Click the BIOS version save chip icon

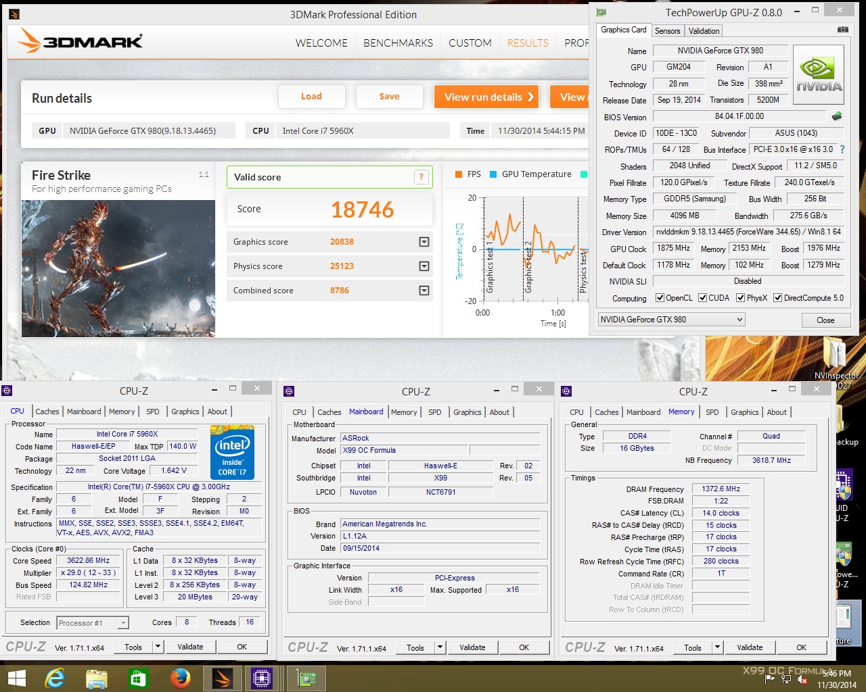(837, 116)
